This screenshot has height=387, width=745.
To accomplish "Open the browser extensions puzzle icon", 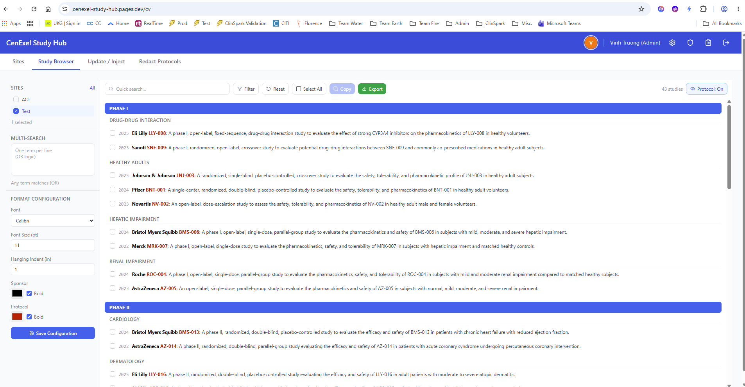I will [x=703, y=9].
